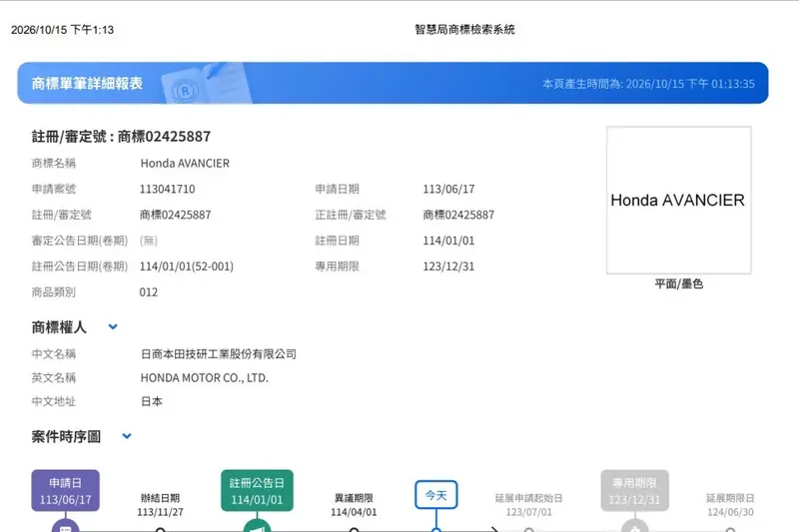Screen dimensions: 799x532
Task: Click the 延展期限日 124/06/30 label
Action: pyautogui.click(x=730, y=505)
